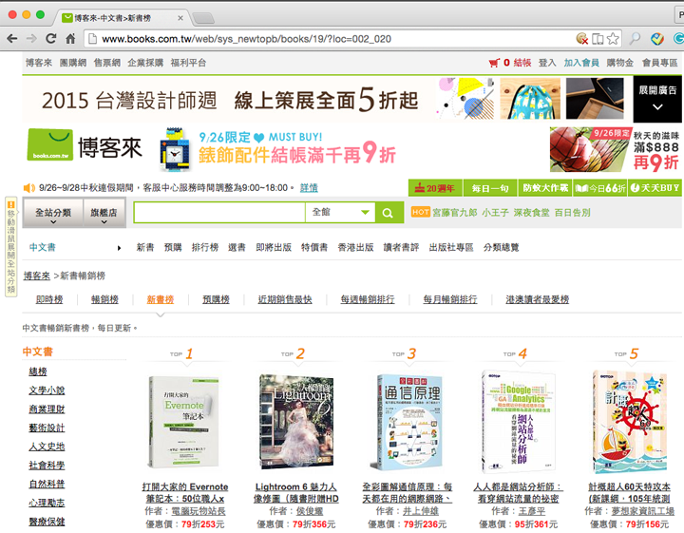Click the 錶飾配件結帳滿千再9折 promo banner
The height and width of the screenshot is (533, 684).
tap(277, 149)
